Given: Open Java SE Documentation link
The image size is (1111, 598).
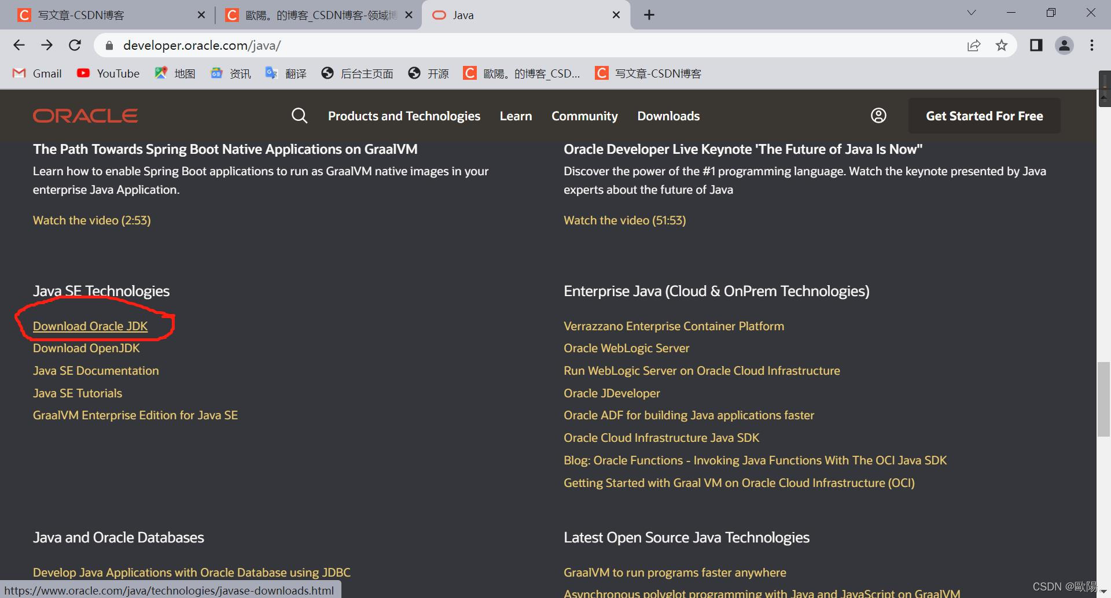Looking at the screenshot, I should pyautogui.click(x=96, y=371).
